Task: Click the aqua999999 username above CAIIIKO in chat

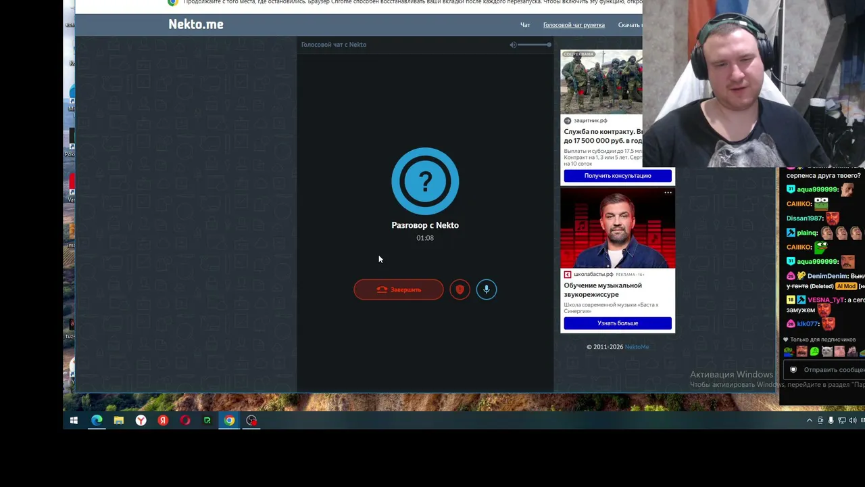Action: (x=817, y=190)
